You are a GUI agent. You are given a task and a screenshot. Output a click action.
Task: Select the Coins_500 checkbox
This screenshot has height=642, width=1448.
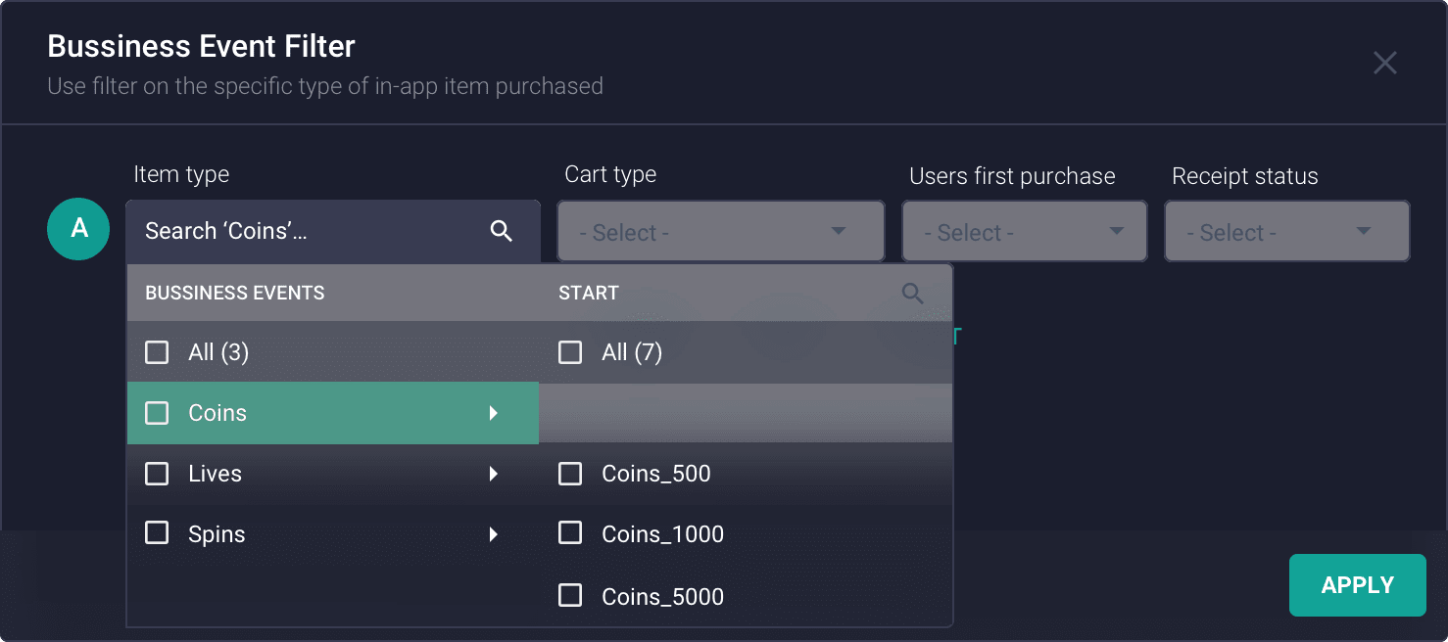(570, 473)
